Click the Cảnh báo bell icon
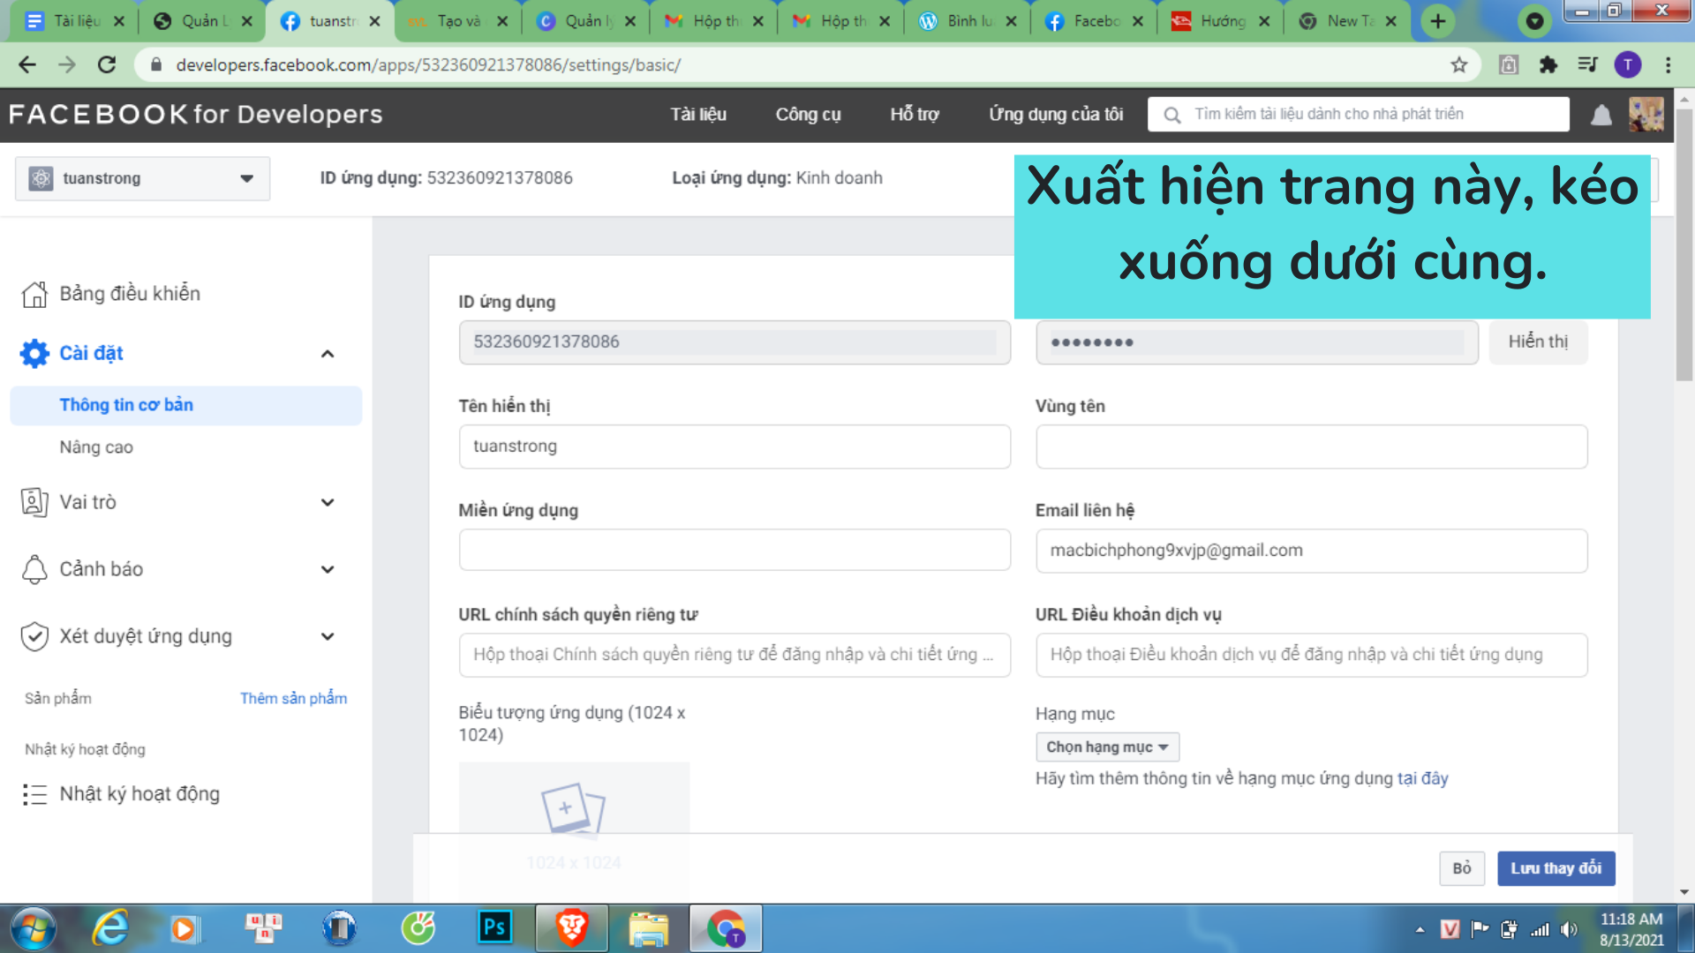1695x953 pixels. click(34, 569)
